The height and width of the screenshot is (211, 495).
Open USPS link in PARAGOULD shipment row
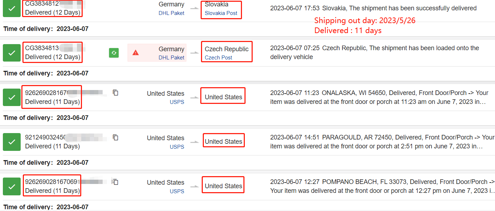click(x=177, y=147)
